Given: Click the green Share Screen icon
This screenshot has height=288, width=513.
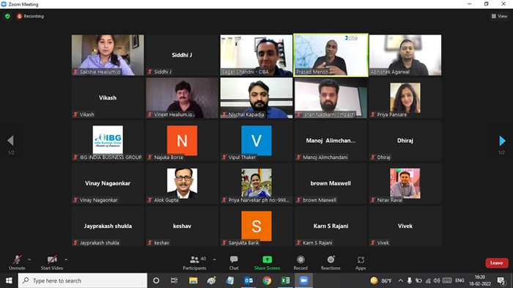Looking at the screenshot, I should [267, 259].
